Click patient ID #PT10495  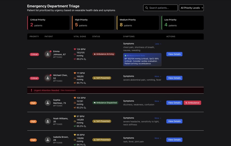click(x=58, y=124)
